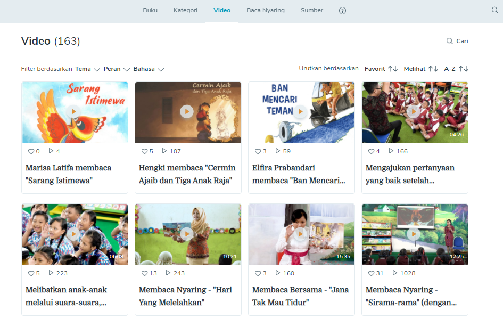Click the A-Z sort arrows icon
503x327 pixels.
pyautogui.click(x=463, y=69)
